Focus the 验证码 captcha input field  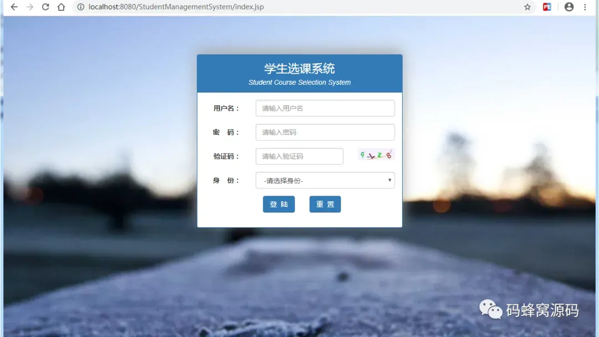click(x=299, y=156)
